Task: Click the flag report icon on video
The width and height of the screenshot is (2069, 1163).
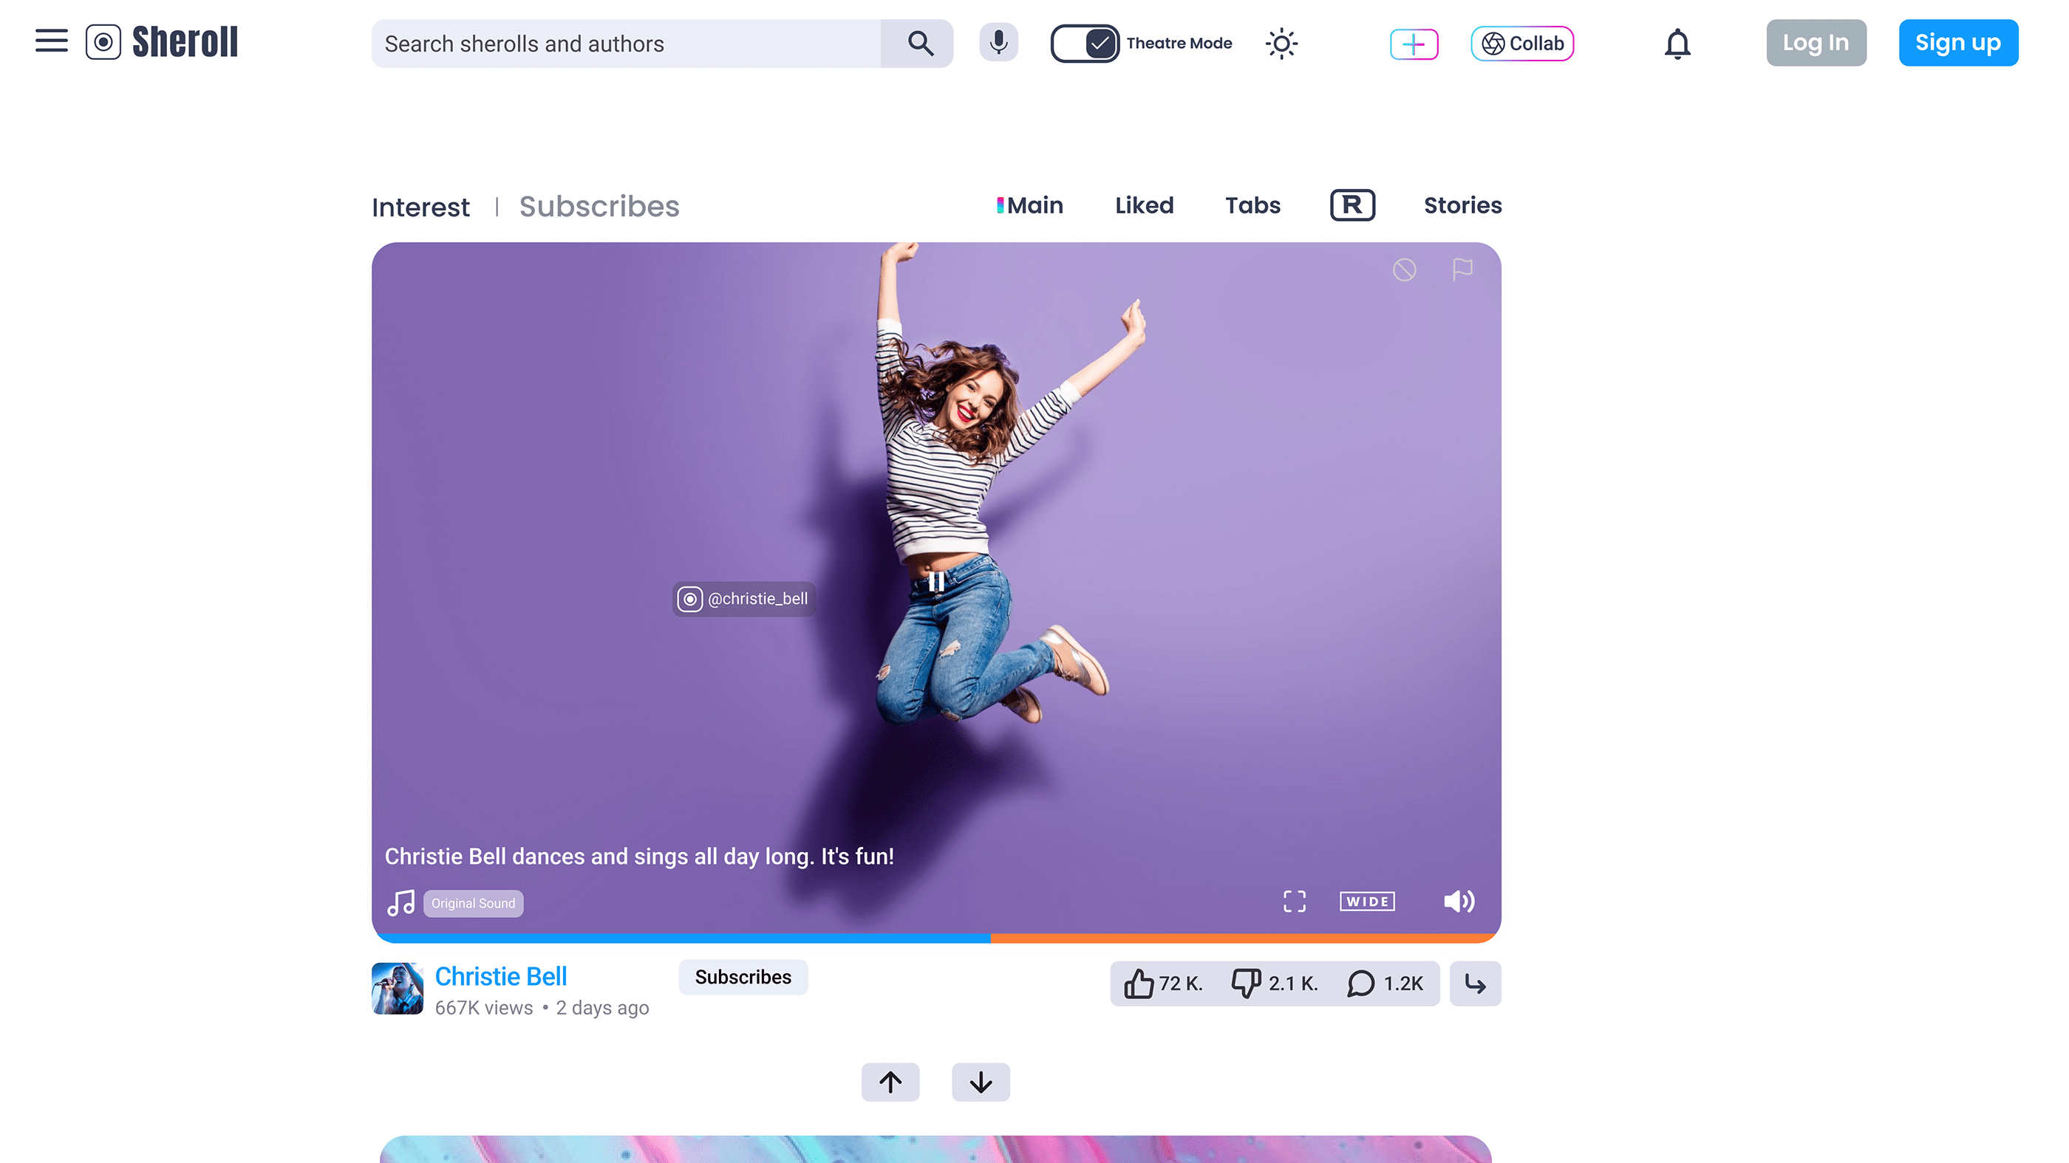Action: [1462, 270]
